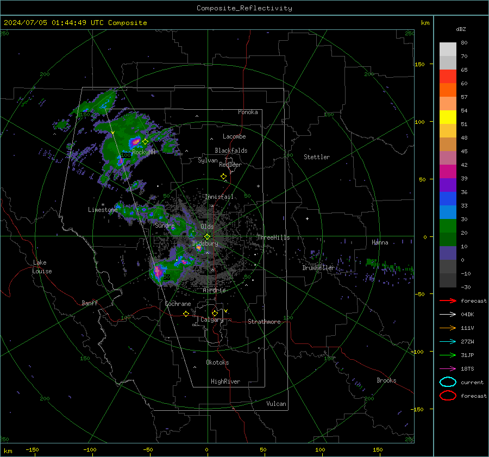The width and height of the screenshot is (489, 457).
Task: Click the km label at bottom left
Action: click(x=8, y=451)
